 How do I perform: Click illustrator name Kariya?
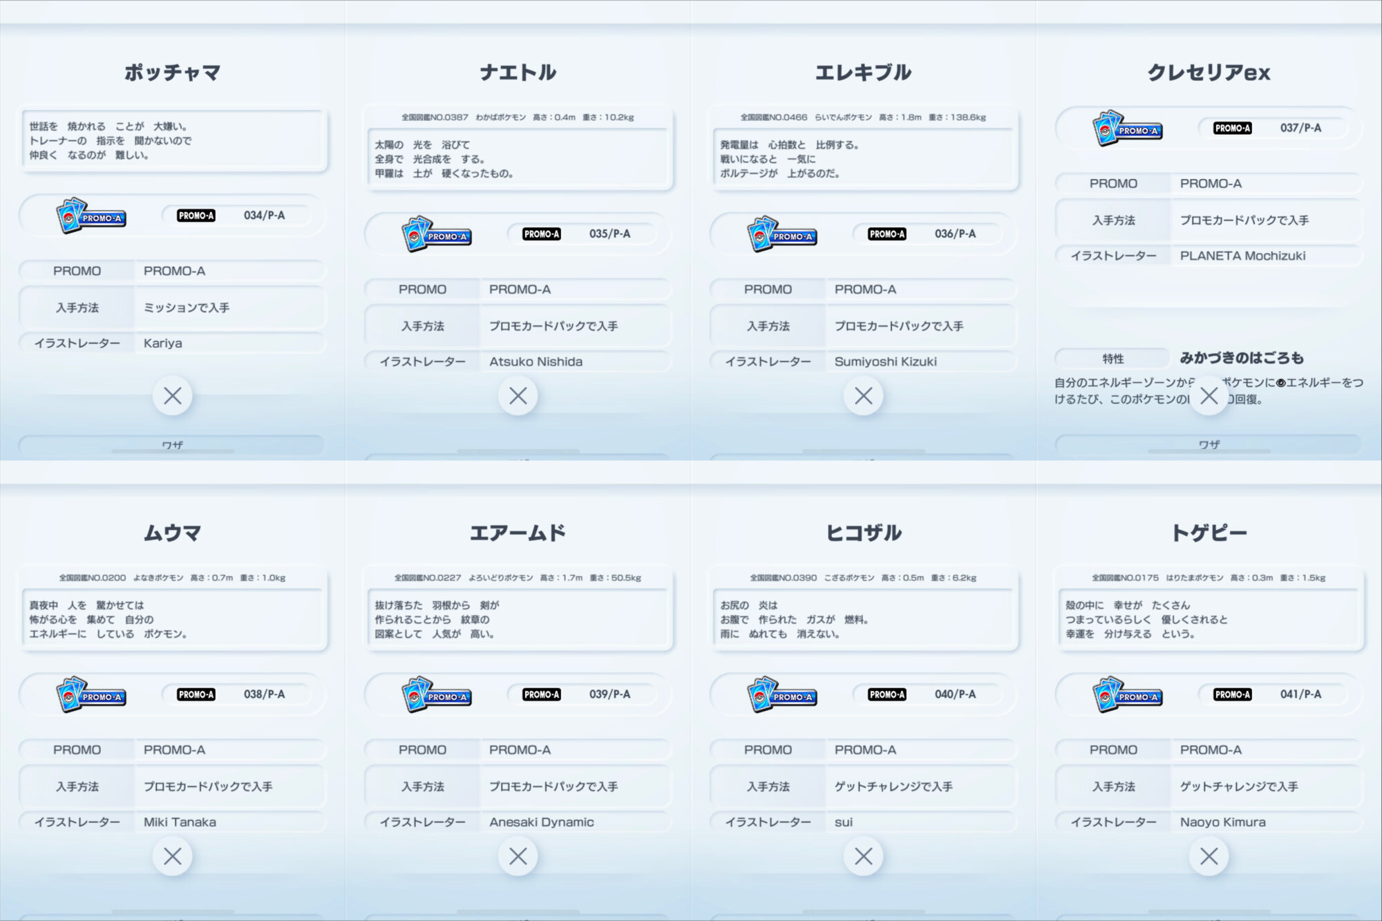(x=163, y=343)
